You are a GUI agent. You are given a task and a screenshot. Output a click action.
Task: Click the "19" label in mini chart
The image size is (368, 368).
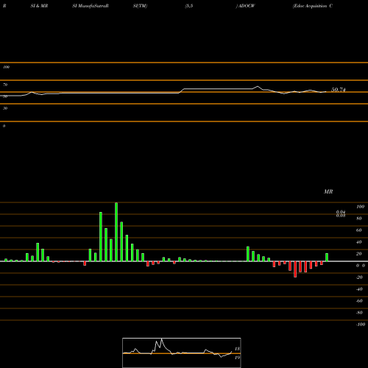coord(237,358)
